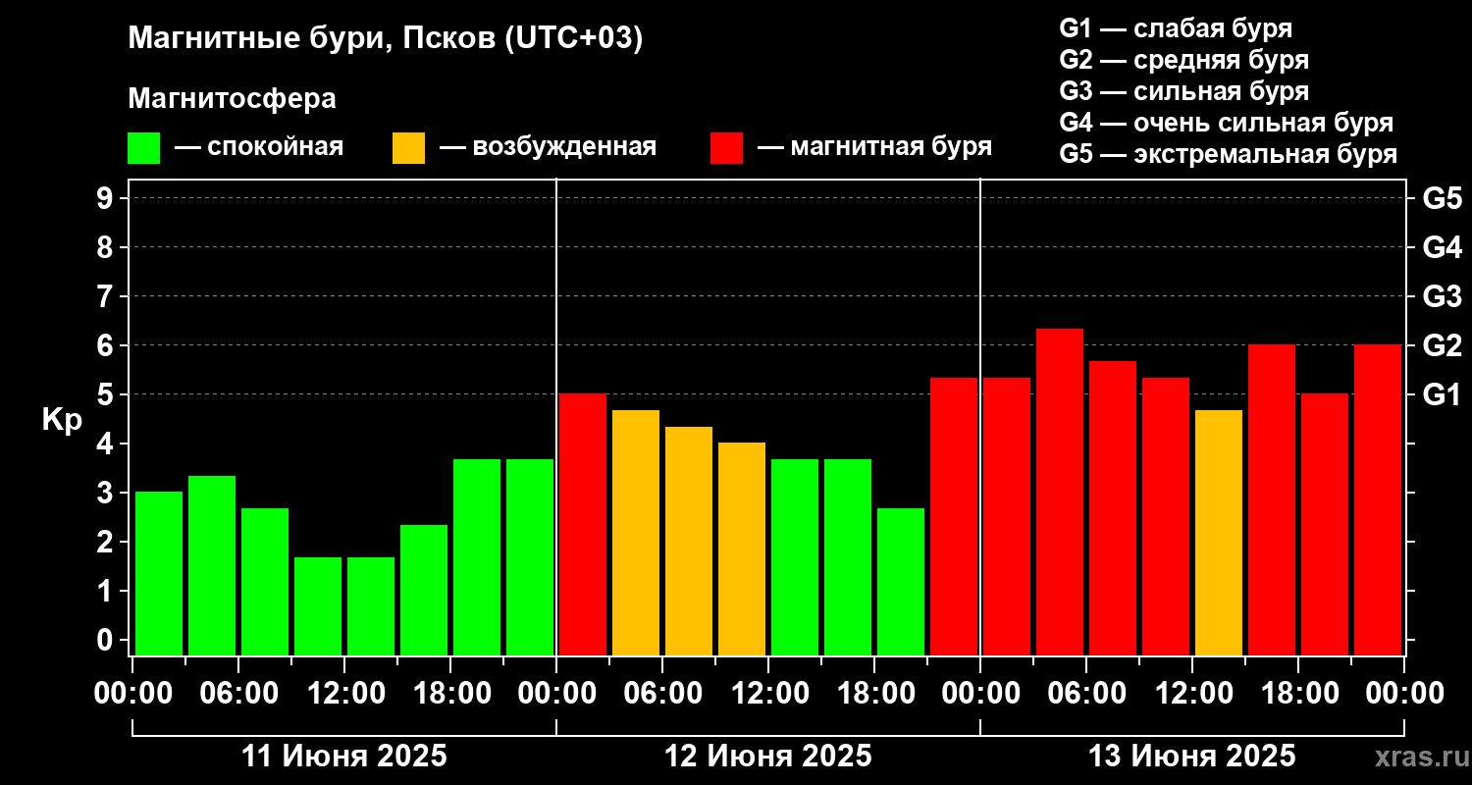Click 'G2 — средняя буря' legend line
The height and width of the screenshot is (785, 1472).
click(1183, 60)
